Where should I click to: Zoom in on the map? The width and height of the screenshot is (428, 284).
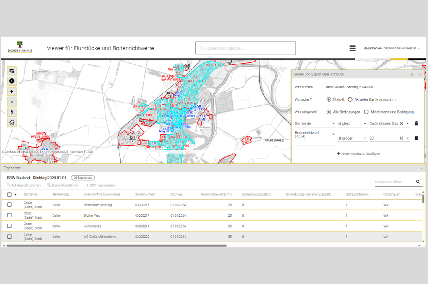click(12, 92)
